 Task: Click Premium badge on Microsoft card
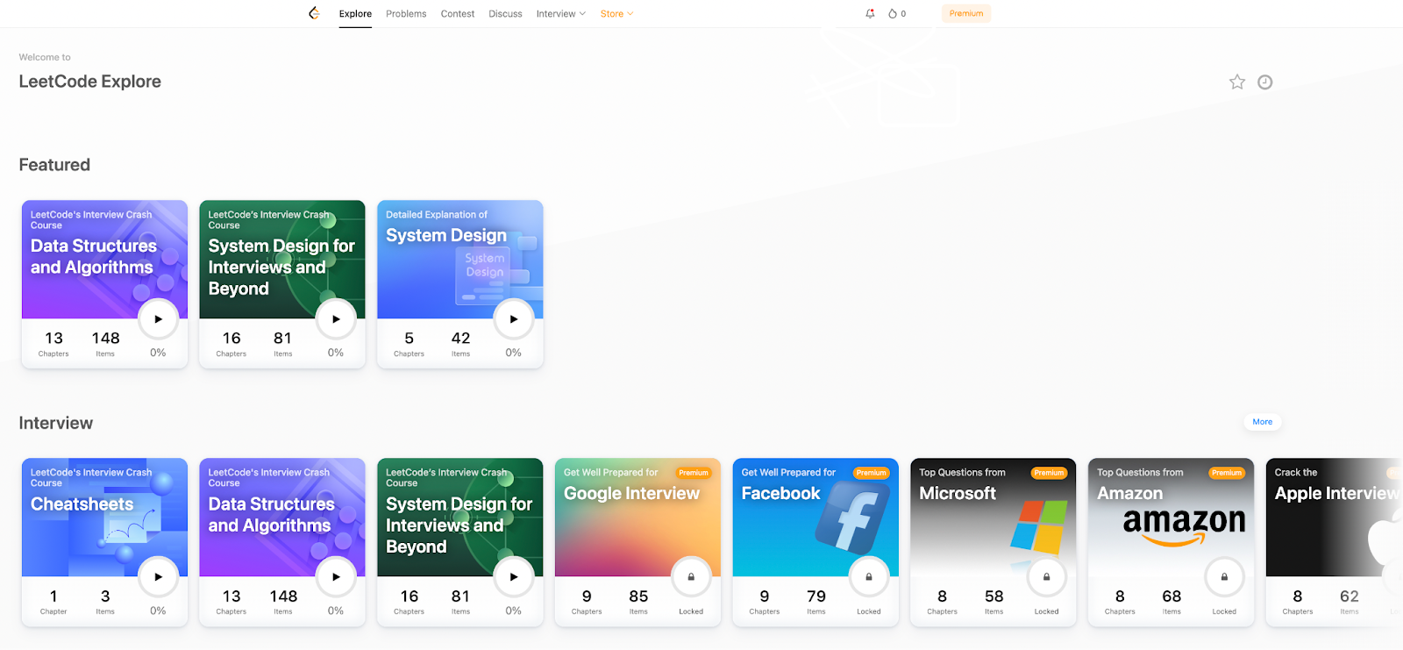coord(1049,473)
